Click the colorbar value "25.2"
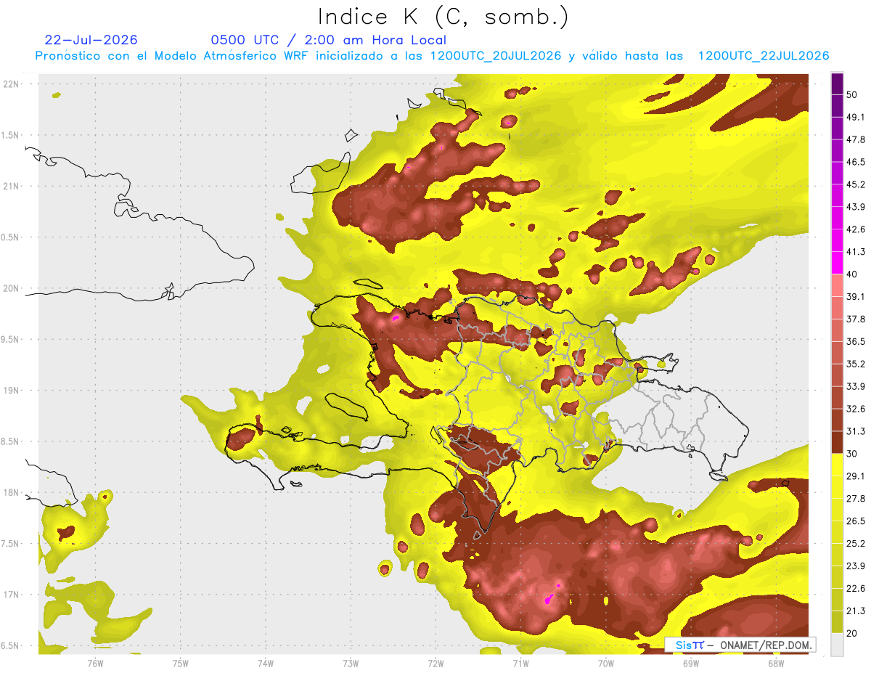Image resolution: width=871 pixels, height=673 pixels. click(855, 544)
